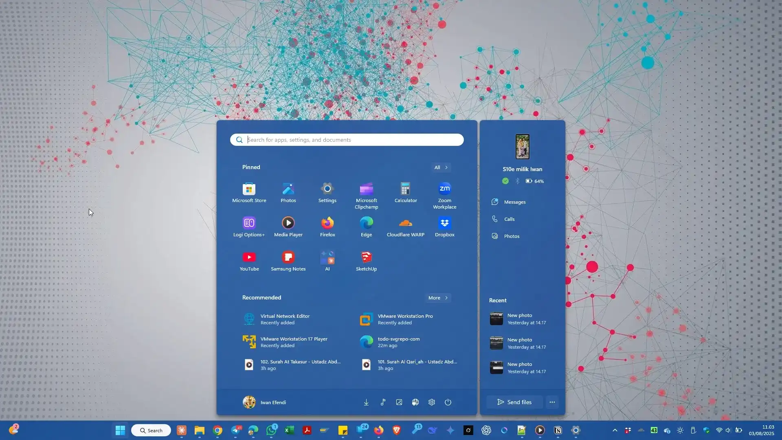The width and height of the screenshot is (782, 440).
Task: Expand More recommended items
Action: [438, 298]
